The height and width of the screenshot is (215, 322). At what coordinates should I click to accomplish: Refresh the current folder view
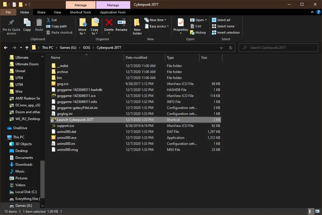coord(231,48)
